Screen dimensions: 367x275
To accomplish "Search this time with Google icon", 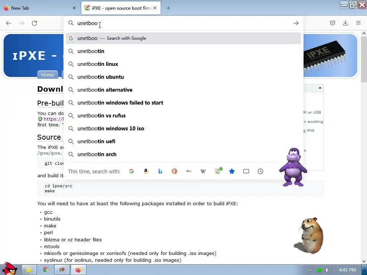I will tap(132, 171).
